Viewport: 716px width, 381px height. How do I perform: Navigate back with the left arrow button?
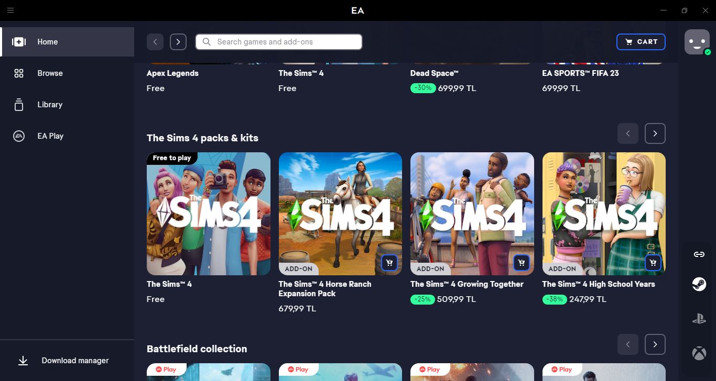point(155,42)
